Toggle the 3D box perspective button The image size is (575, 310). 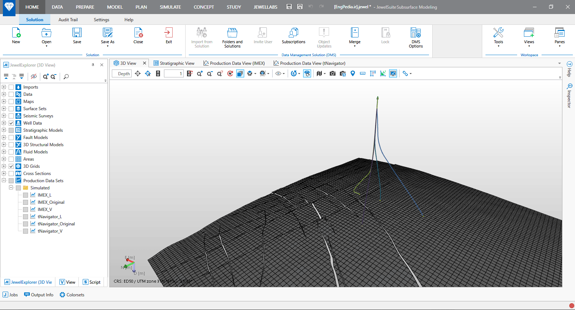click(240, 73)
